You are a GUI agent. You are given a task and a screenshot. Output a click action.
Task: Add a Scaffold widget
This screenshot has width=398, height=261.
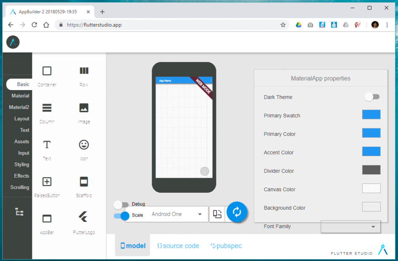(83, 181)
